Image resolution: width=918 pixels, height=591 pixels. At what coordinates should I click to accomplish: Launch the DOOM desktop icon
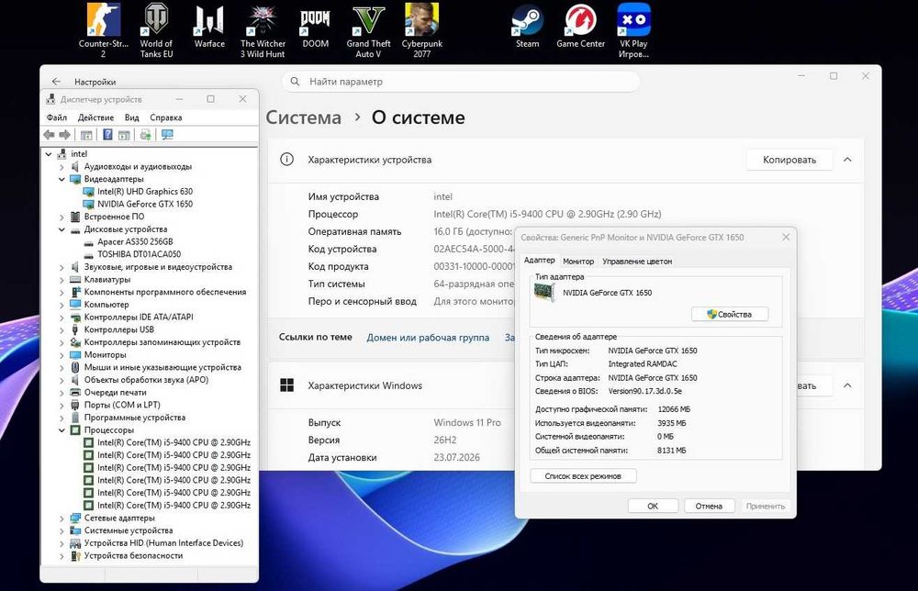pos(315,27)
